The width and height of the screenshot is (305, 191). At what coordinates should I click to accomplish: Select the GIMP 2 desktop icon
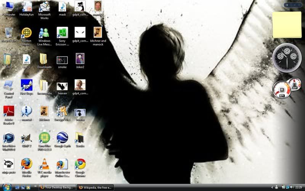(x=26, y=138)
